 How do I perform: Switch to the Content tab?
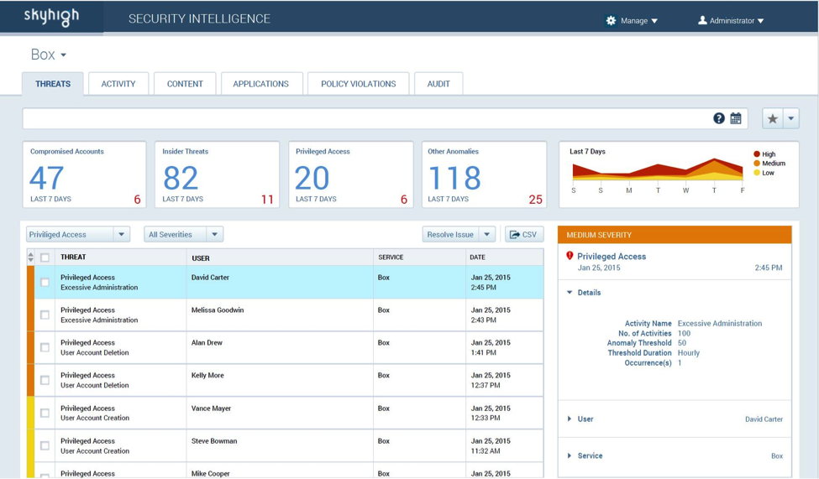tap(185, 84)
